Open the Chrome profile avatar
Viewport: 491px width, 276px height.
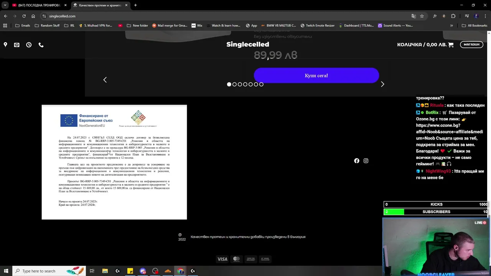click(x=476, y=16)
